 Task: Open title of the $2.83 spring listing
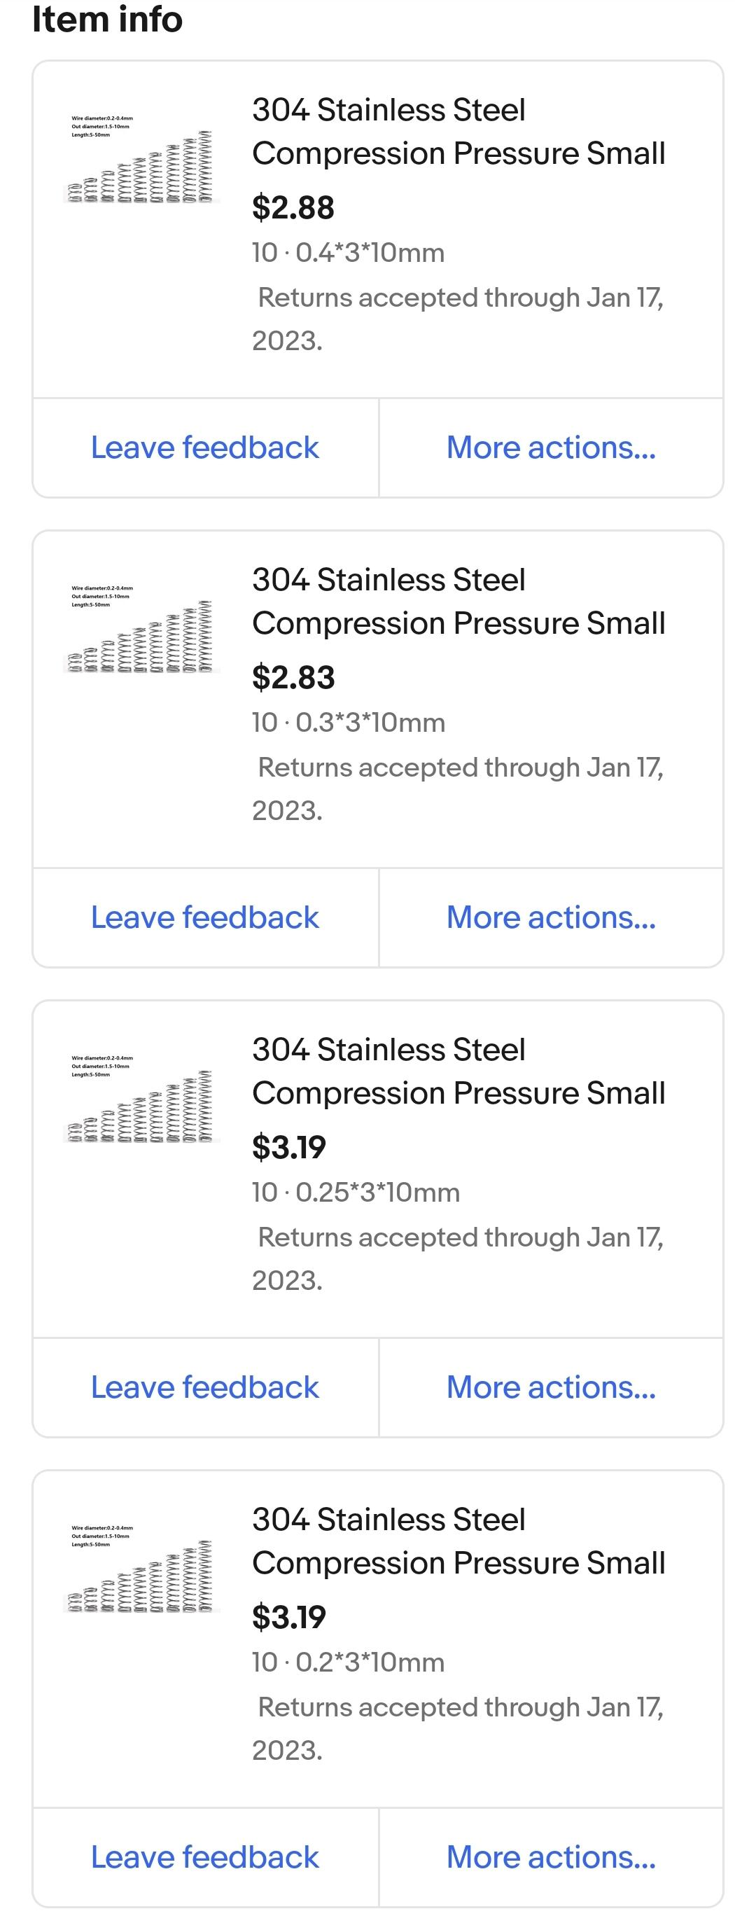(x=458, y=602)
